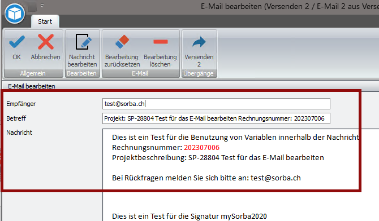Open Nachricht bearbeiten editor

point(82,50)
